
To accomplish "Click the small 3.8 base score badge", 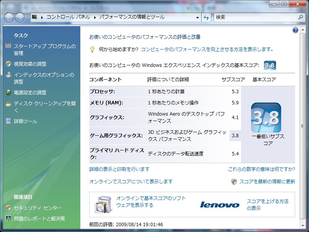I will [x=270, y=65].
